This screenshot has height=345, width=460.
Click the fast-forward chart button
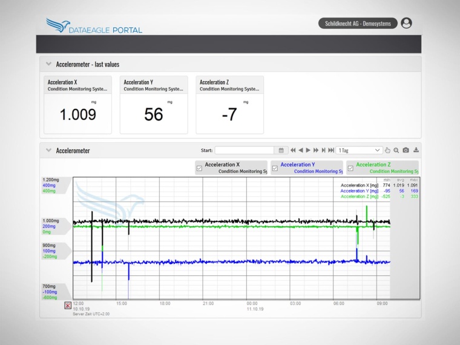pyautogui.click(x=316, y=150)
